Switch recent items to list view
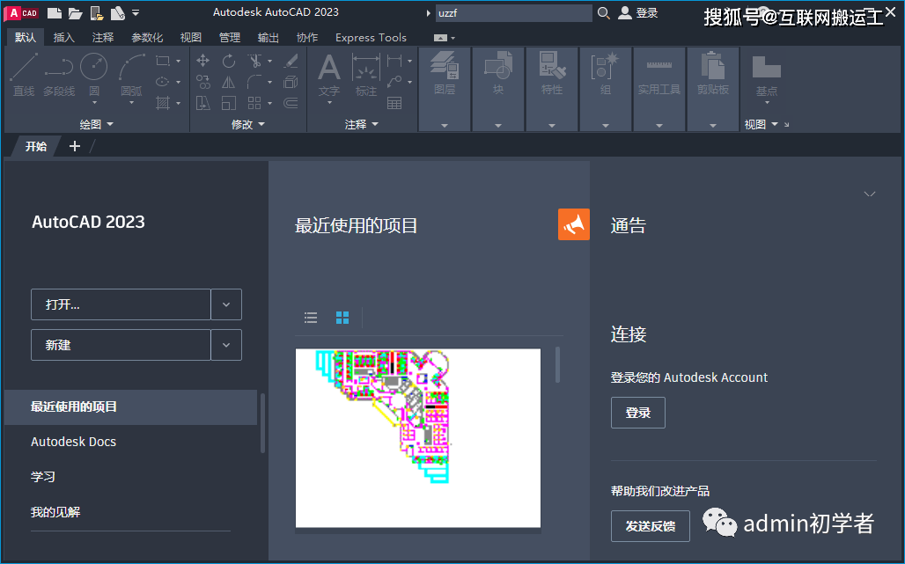Image resolution: width=905 pixels, height=564 pixels. (311, 318)
